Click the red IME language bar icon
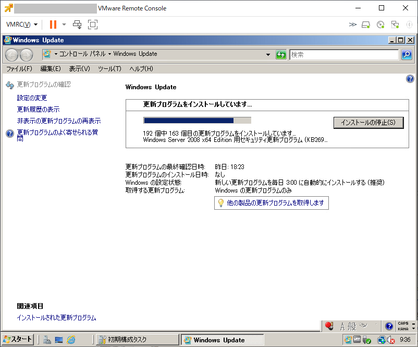 [x=329, y=326]
